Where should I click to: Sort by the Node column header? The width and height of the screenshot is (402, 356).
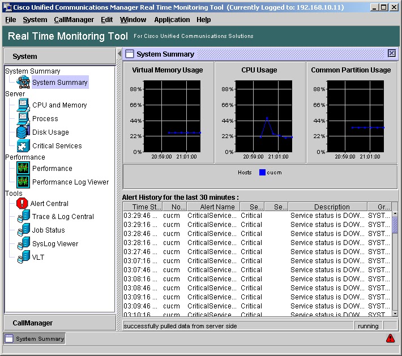point(175,207)
